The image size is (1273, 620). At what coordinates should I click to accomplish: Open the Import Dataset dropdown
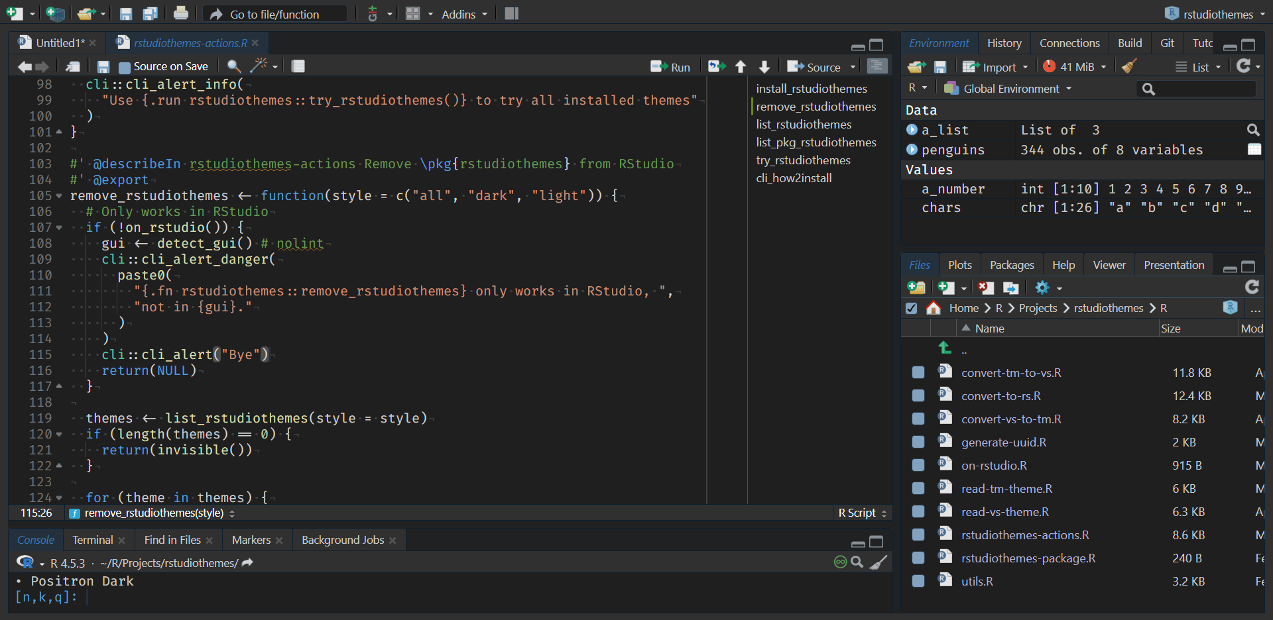point(995,67)
